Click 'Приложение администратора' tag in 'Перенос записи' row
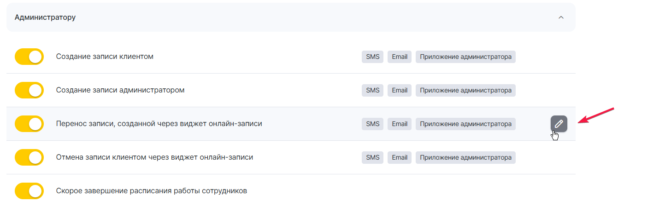 tap(465, 124)
